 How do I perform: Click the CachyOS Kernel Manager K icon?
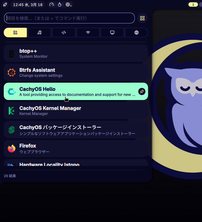[12, 111]
